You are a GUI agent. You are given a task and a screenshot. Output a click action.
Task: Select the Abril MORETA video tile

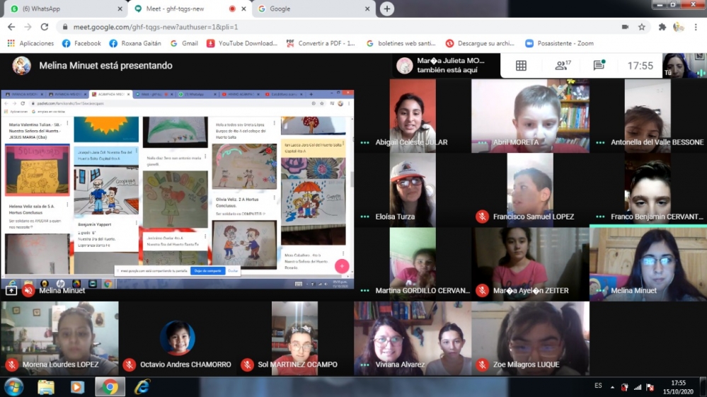(530, 116)
